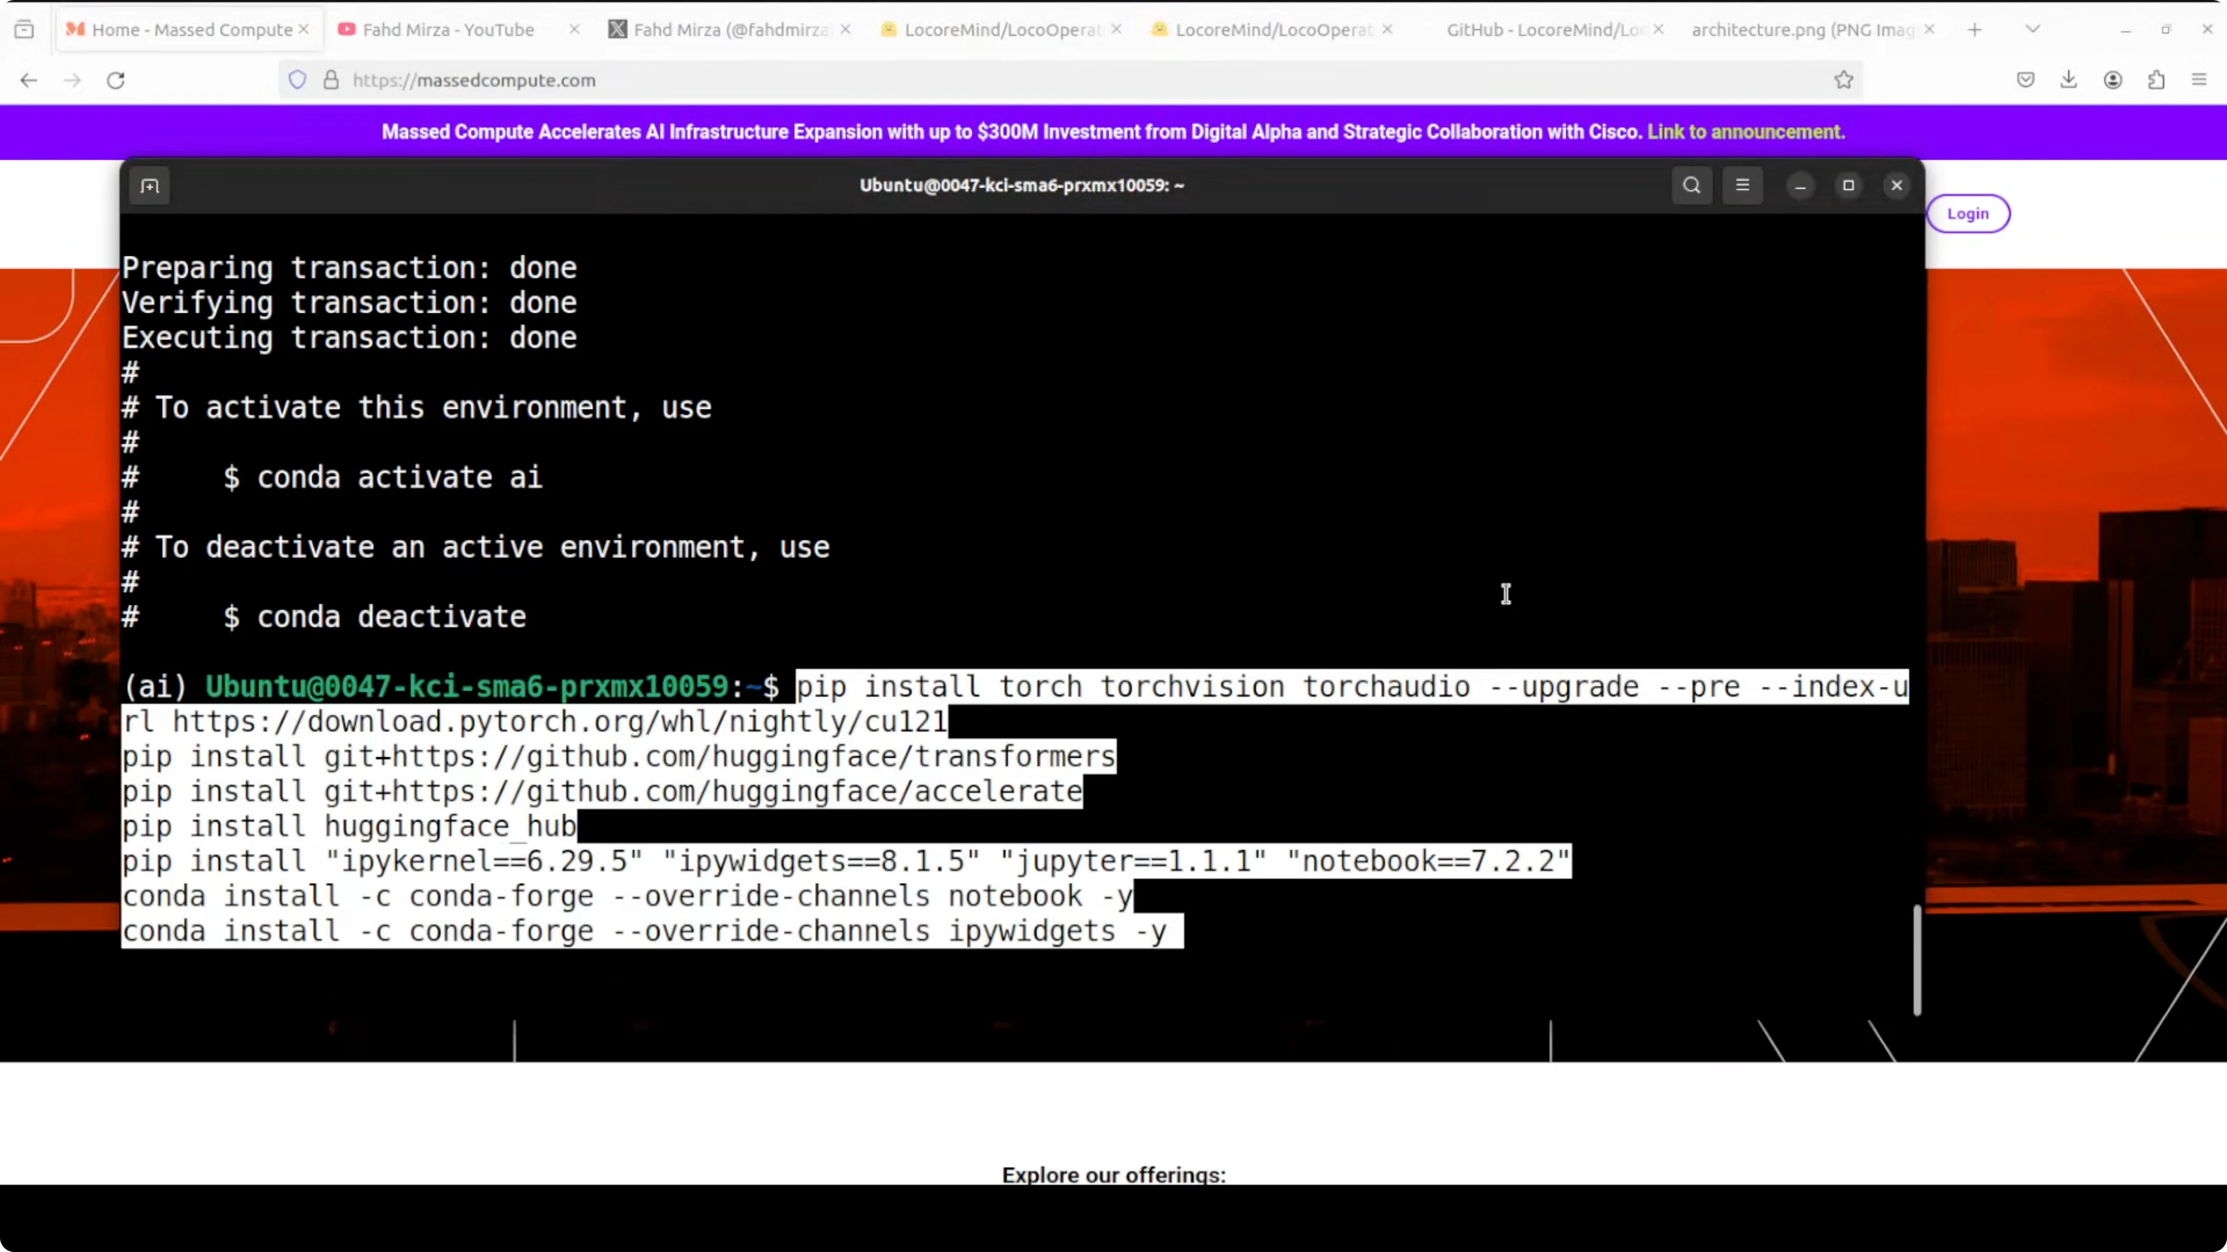Screen dimensions: 2227x1252
Task: Open the extensions puzzle-piece icon
Action: click(x=2157, y=79)
